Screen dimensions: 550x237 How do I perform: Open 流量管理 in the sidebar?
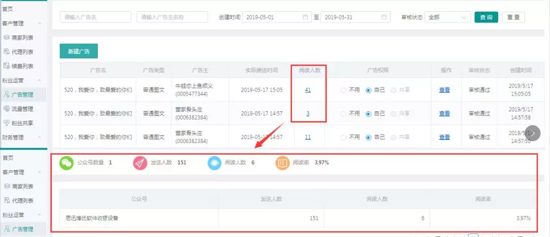[x=22, y=108]
